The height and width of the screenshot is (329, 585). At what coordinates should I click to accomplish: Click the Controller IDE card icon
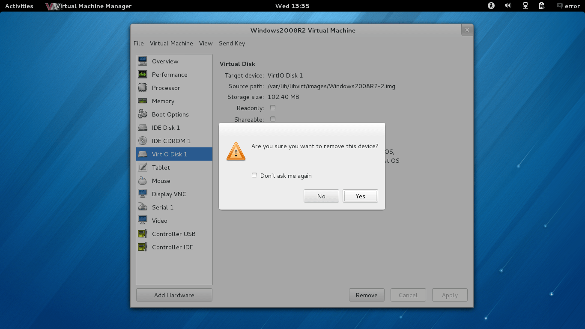tap(143, 247)
